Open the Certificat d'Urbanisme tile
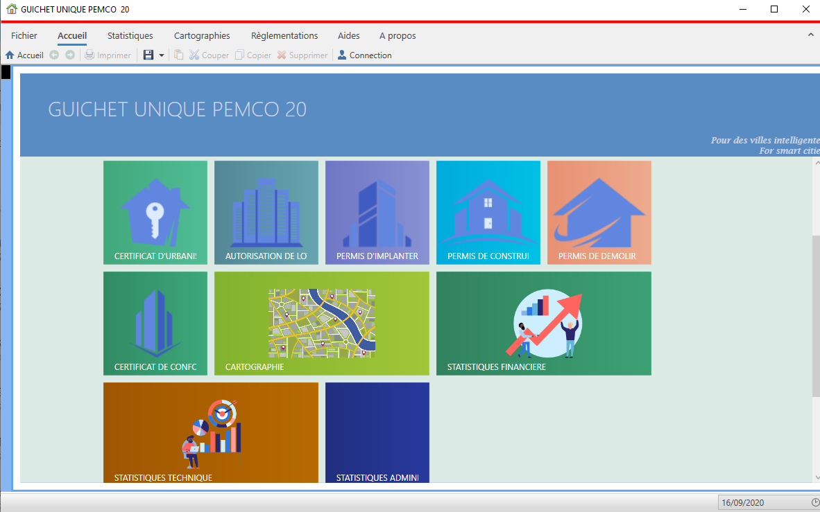This screenshot has height=512, width=820. (155, 213)
